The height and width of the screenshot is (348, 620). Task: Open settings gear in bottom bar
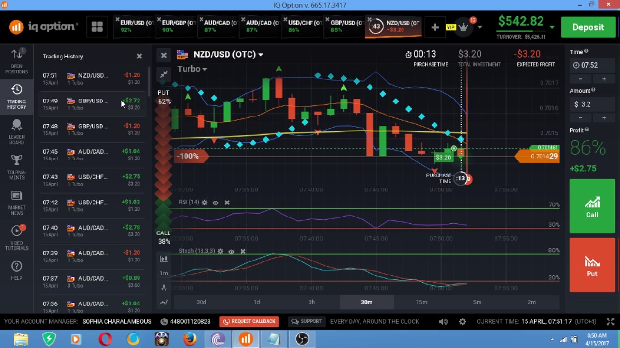tap(463, 321)
